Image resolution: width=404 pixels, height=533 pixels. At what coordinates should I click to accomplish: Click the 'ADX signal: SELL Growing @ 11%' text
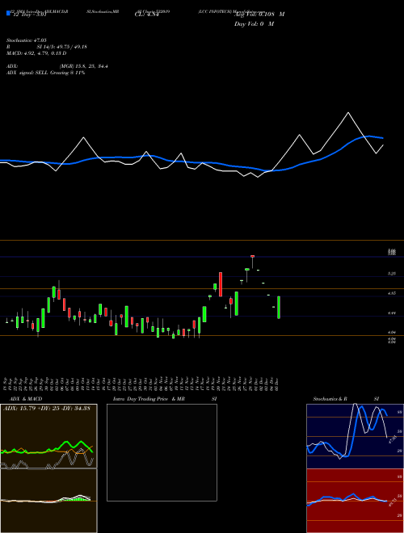[x=45, y=73]
